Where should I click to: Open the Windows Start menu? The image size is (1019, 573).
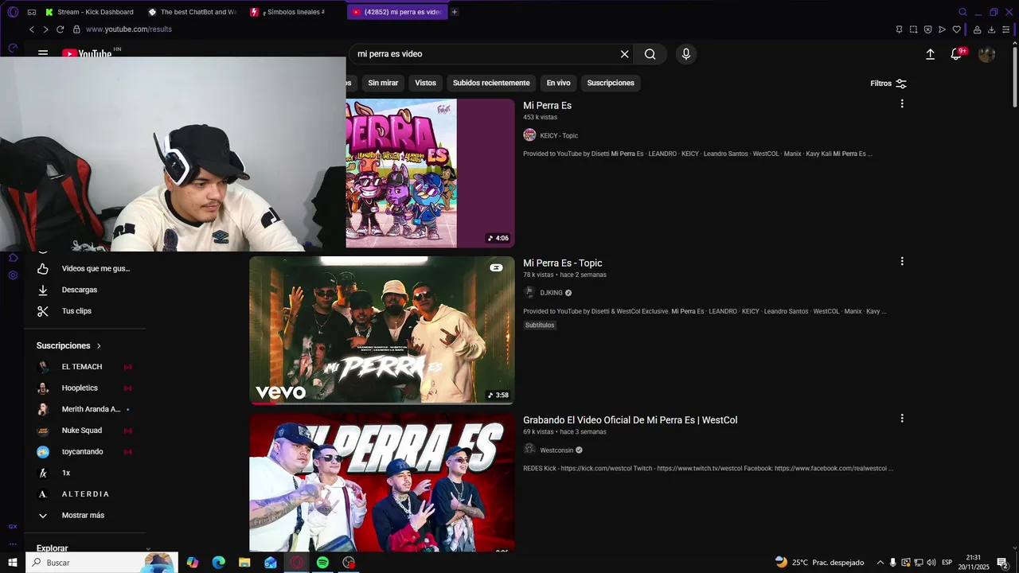(x=13, y=562)
